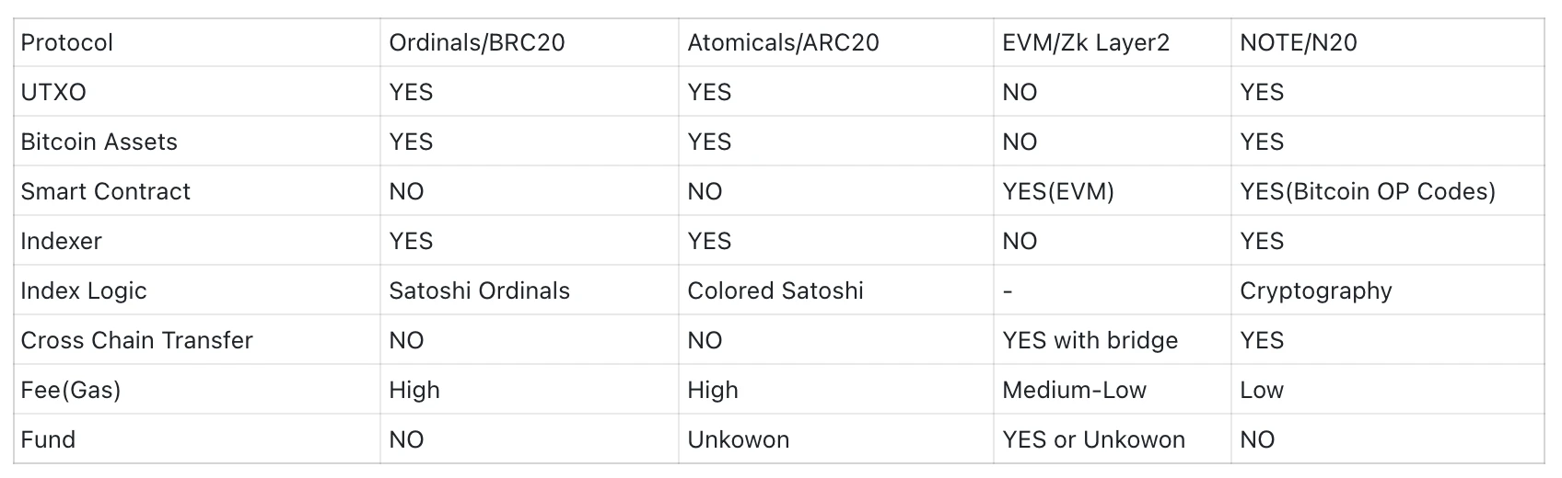Select the Fee(Gas) row label
The width and height of the screenshot is (1562, 478).
[71, 390]
